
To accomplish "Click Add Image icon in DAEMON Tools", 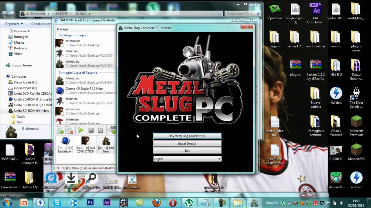I will [60, 130].
